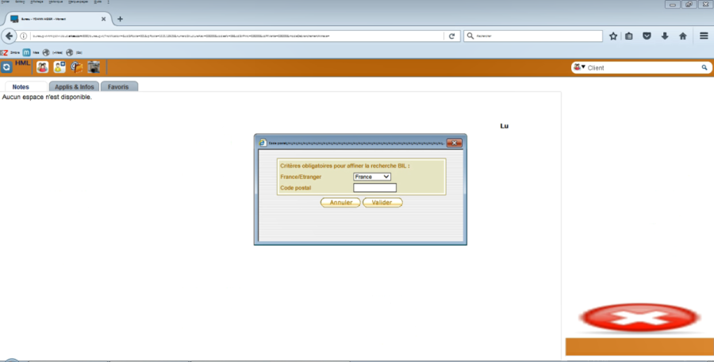Open the two-people client icon in orange toolbar

[43, 68]
